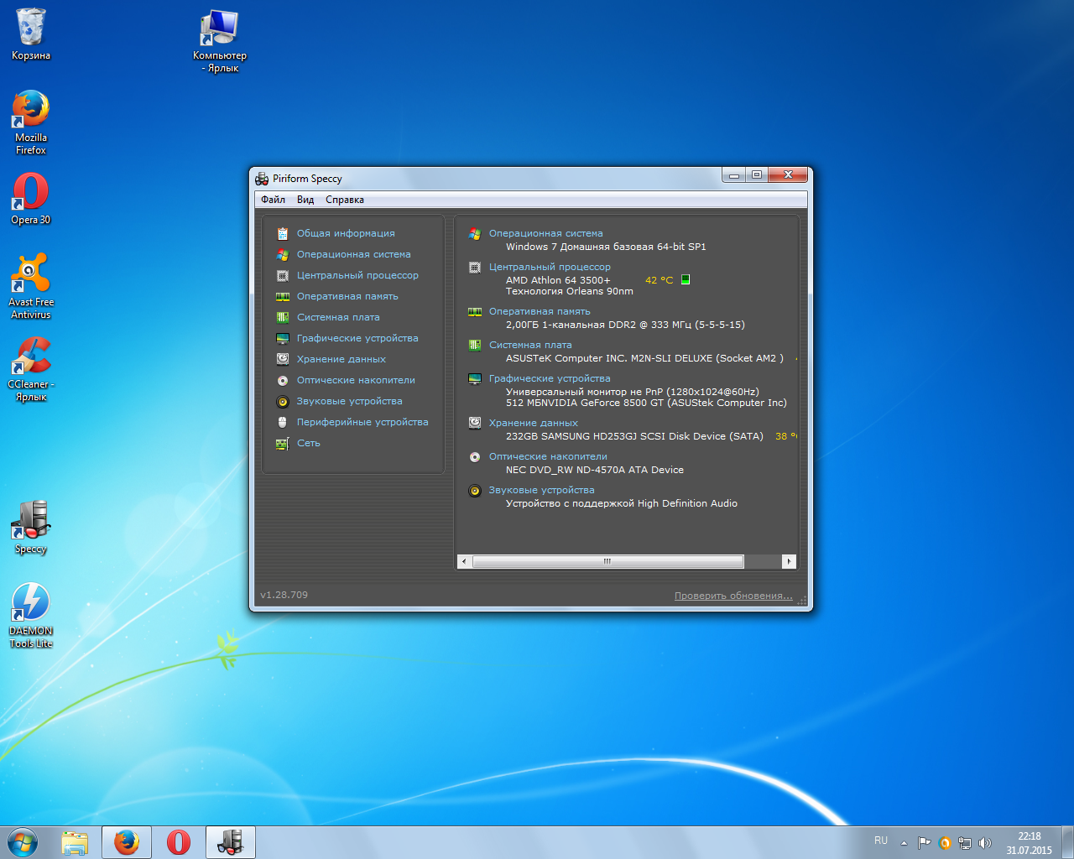Viewport: 1074px width, 859px height.
Task: Click the NEC DVD_RW ND-4570A ATA Device line
Action: click(595, 470)
